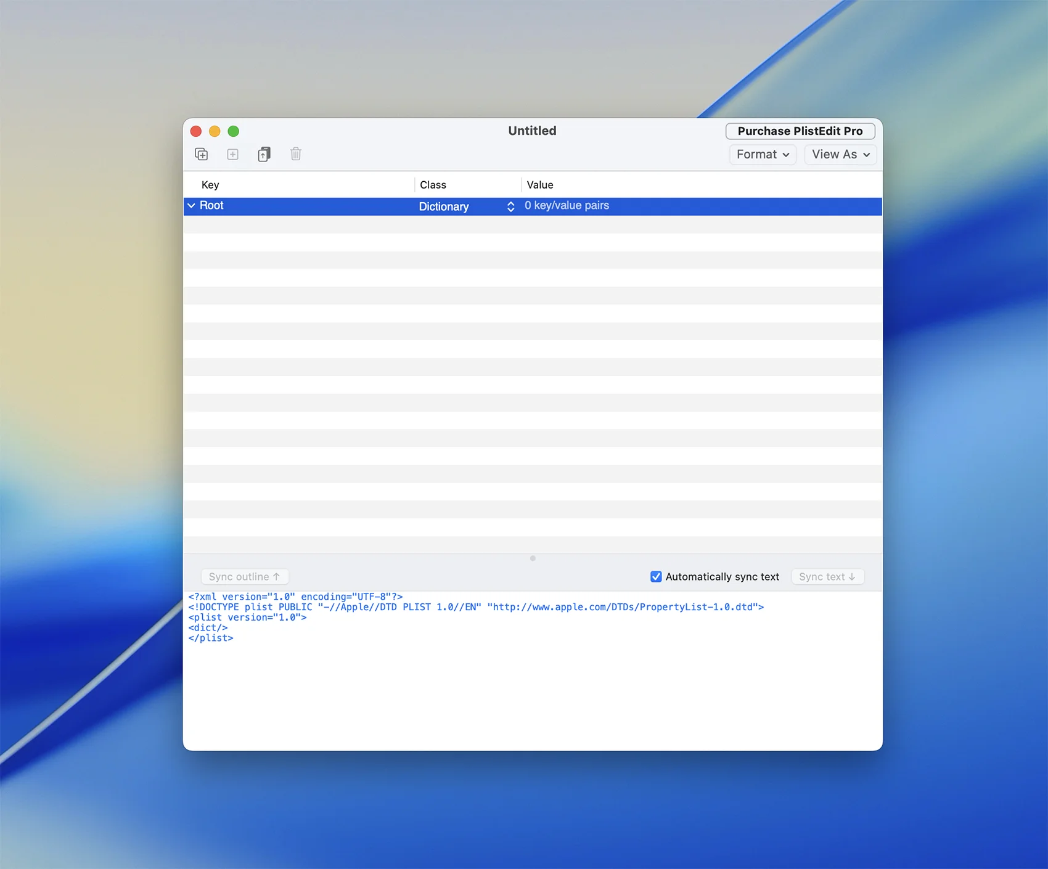Click the New Sibling plus icon
This screenshot has height=869, width=1048.
[x=233, y=154]
